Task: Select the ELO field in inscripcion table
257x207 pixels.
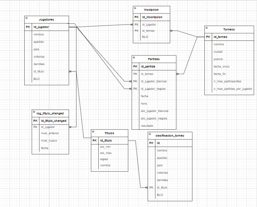Action: (x=145, y=37)
